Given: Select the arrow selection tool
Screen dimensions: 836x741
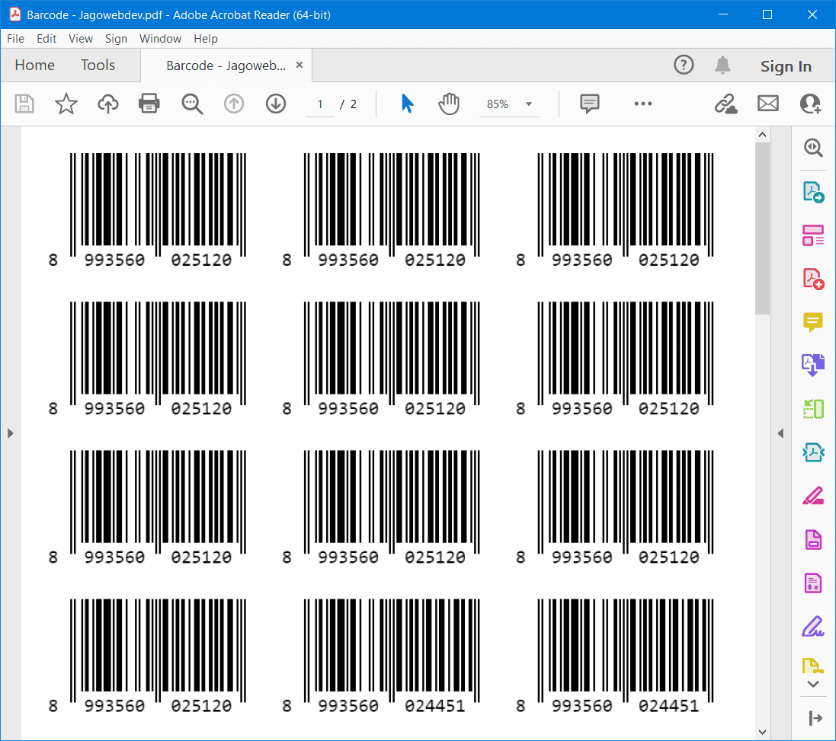Looking at the screenshot, I should click(x=408, y=104).
